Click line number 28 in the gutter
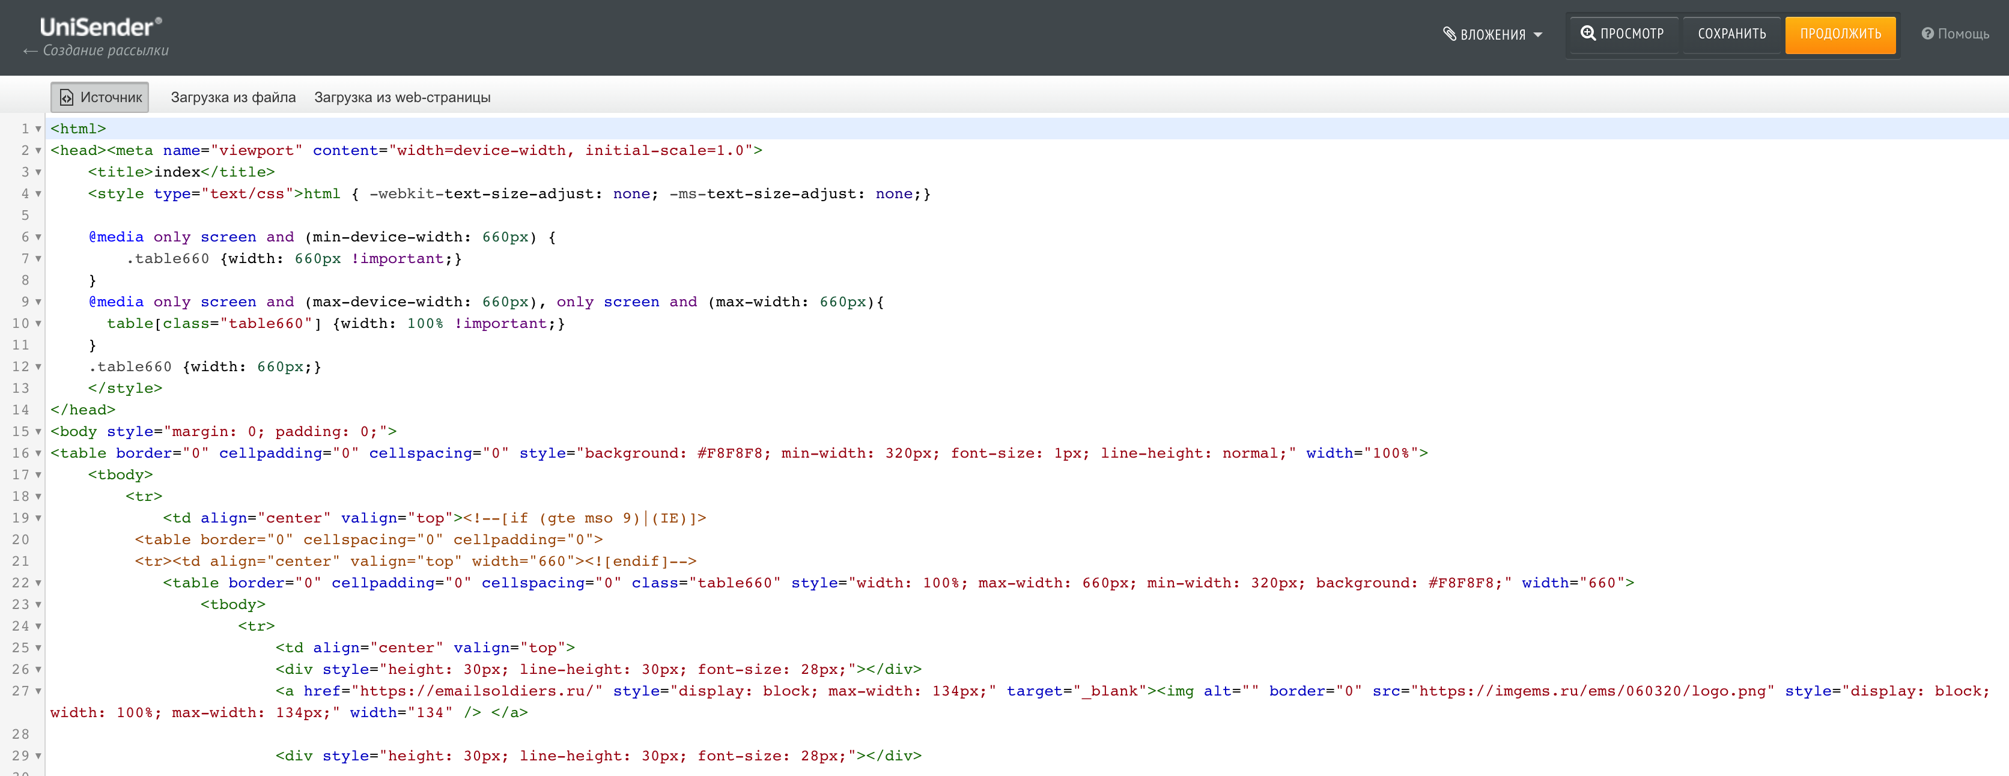 [20, 734]
